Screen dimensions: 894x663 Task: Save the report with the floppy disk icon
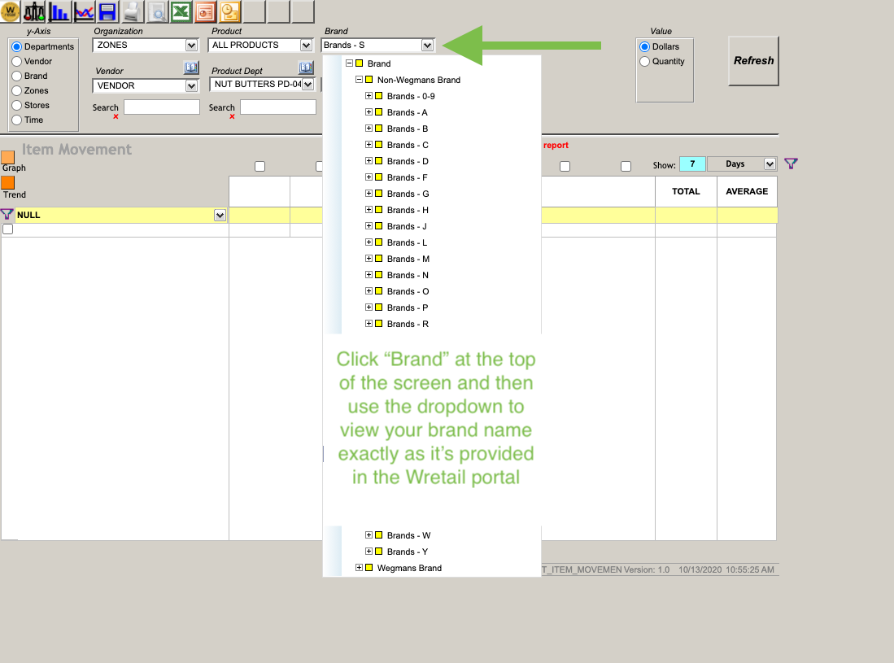[107, 11]
